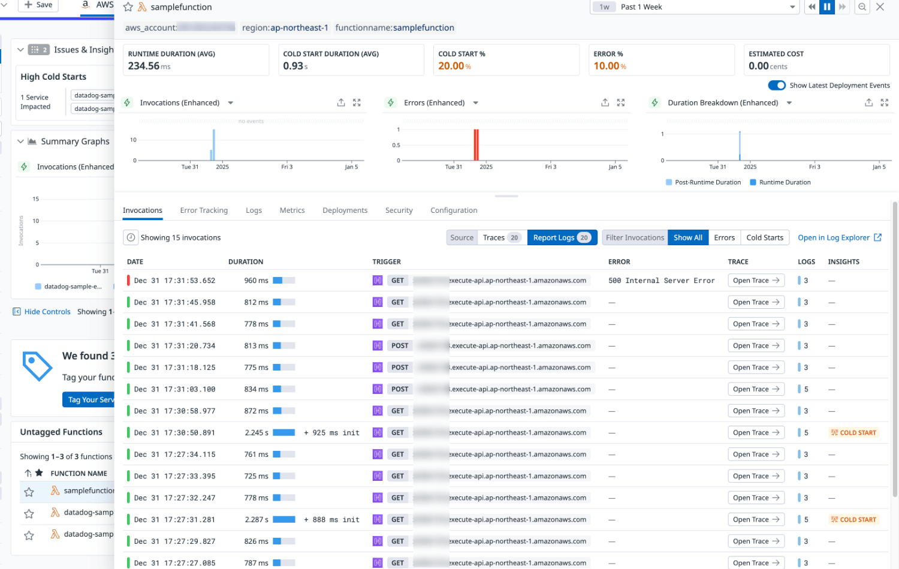Click the enhanced metrics bolt icon for Errors
Viewport: 899px width, 569px height.
coord(391,103)
